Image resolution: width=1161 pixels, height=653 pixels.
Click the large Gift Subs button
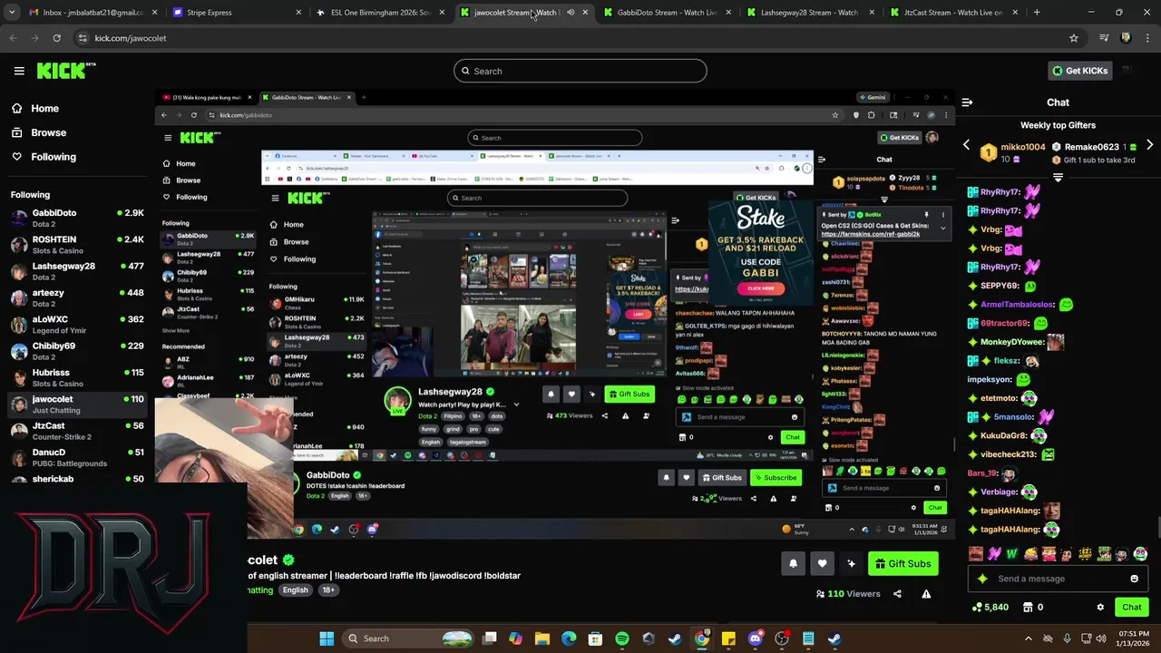[x=903, y=563]
